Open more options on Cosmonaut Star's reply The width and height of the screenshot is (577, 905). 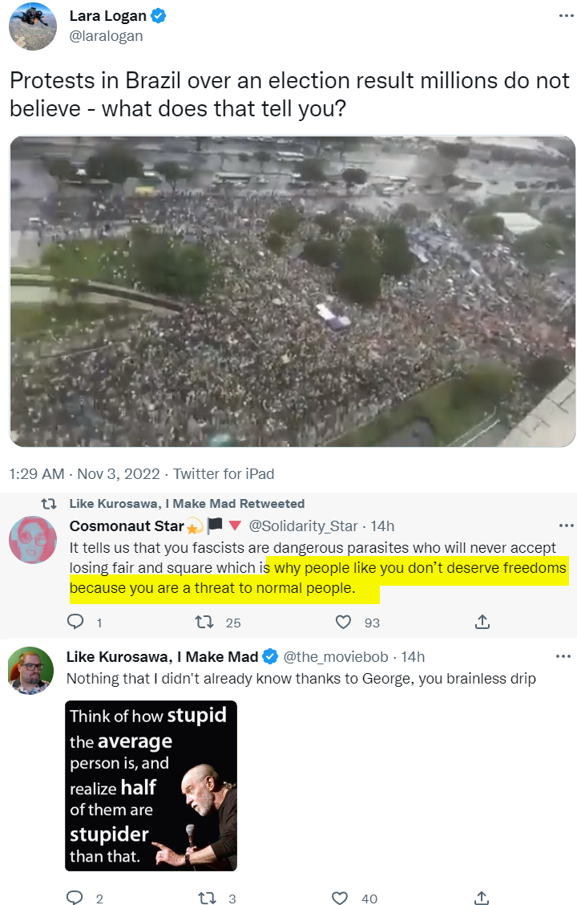566,526
